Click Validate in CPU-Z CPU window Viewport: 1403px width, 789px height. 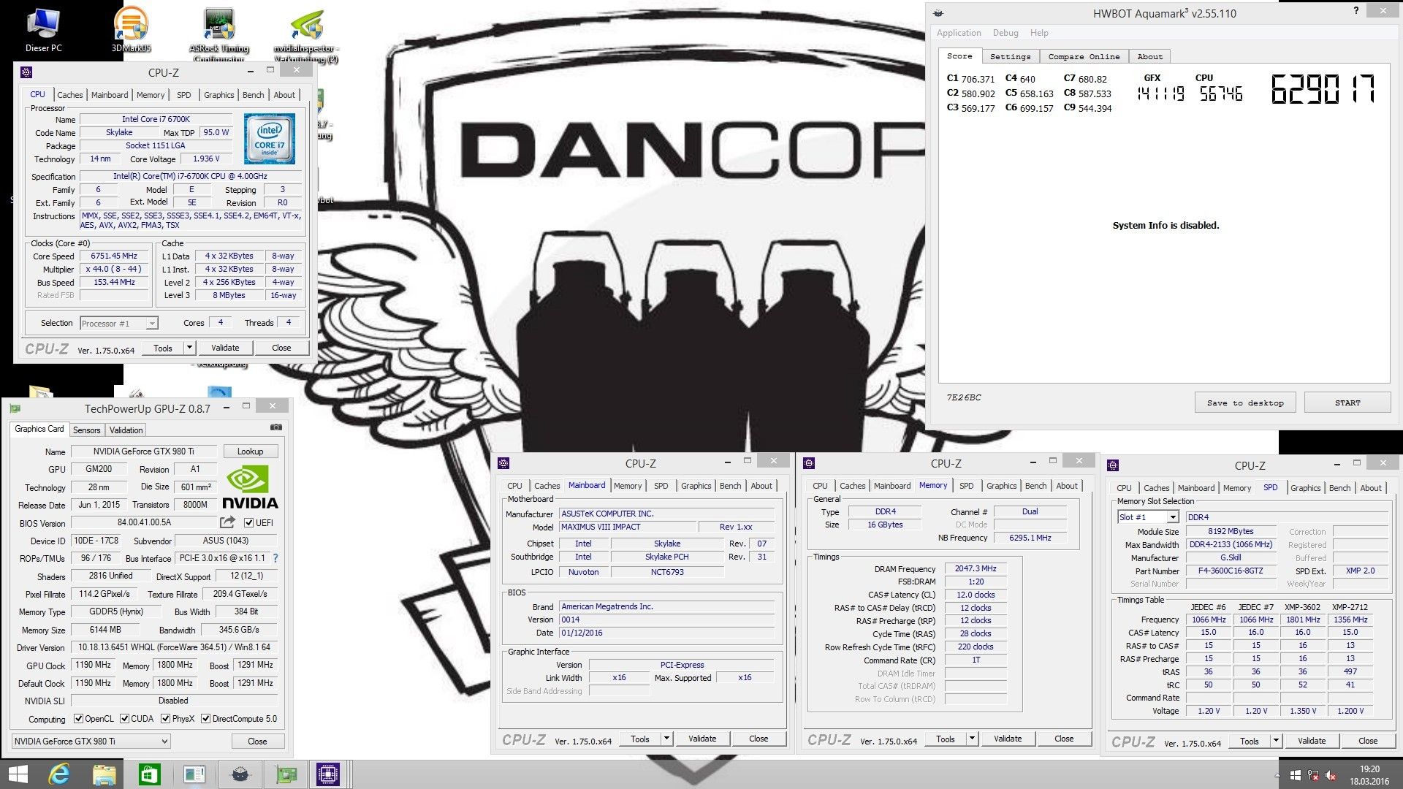pos(225,348)
